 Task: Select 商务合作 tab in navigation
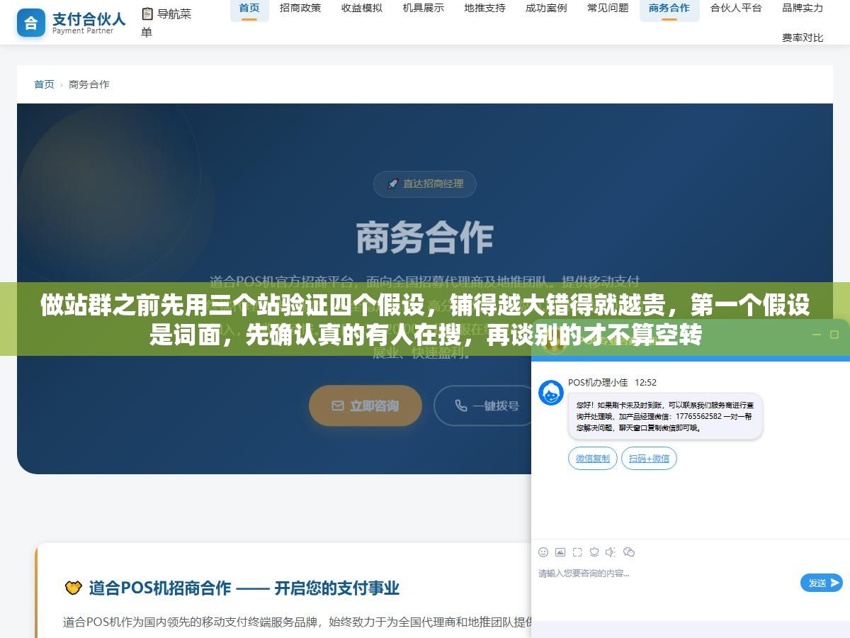point(669,9)
